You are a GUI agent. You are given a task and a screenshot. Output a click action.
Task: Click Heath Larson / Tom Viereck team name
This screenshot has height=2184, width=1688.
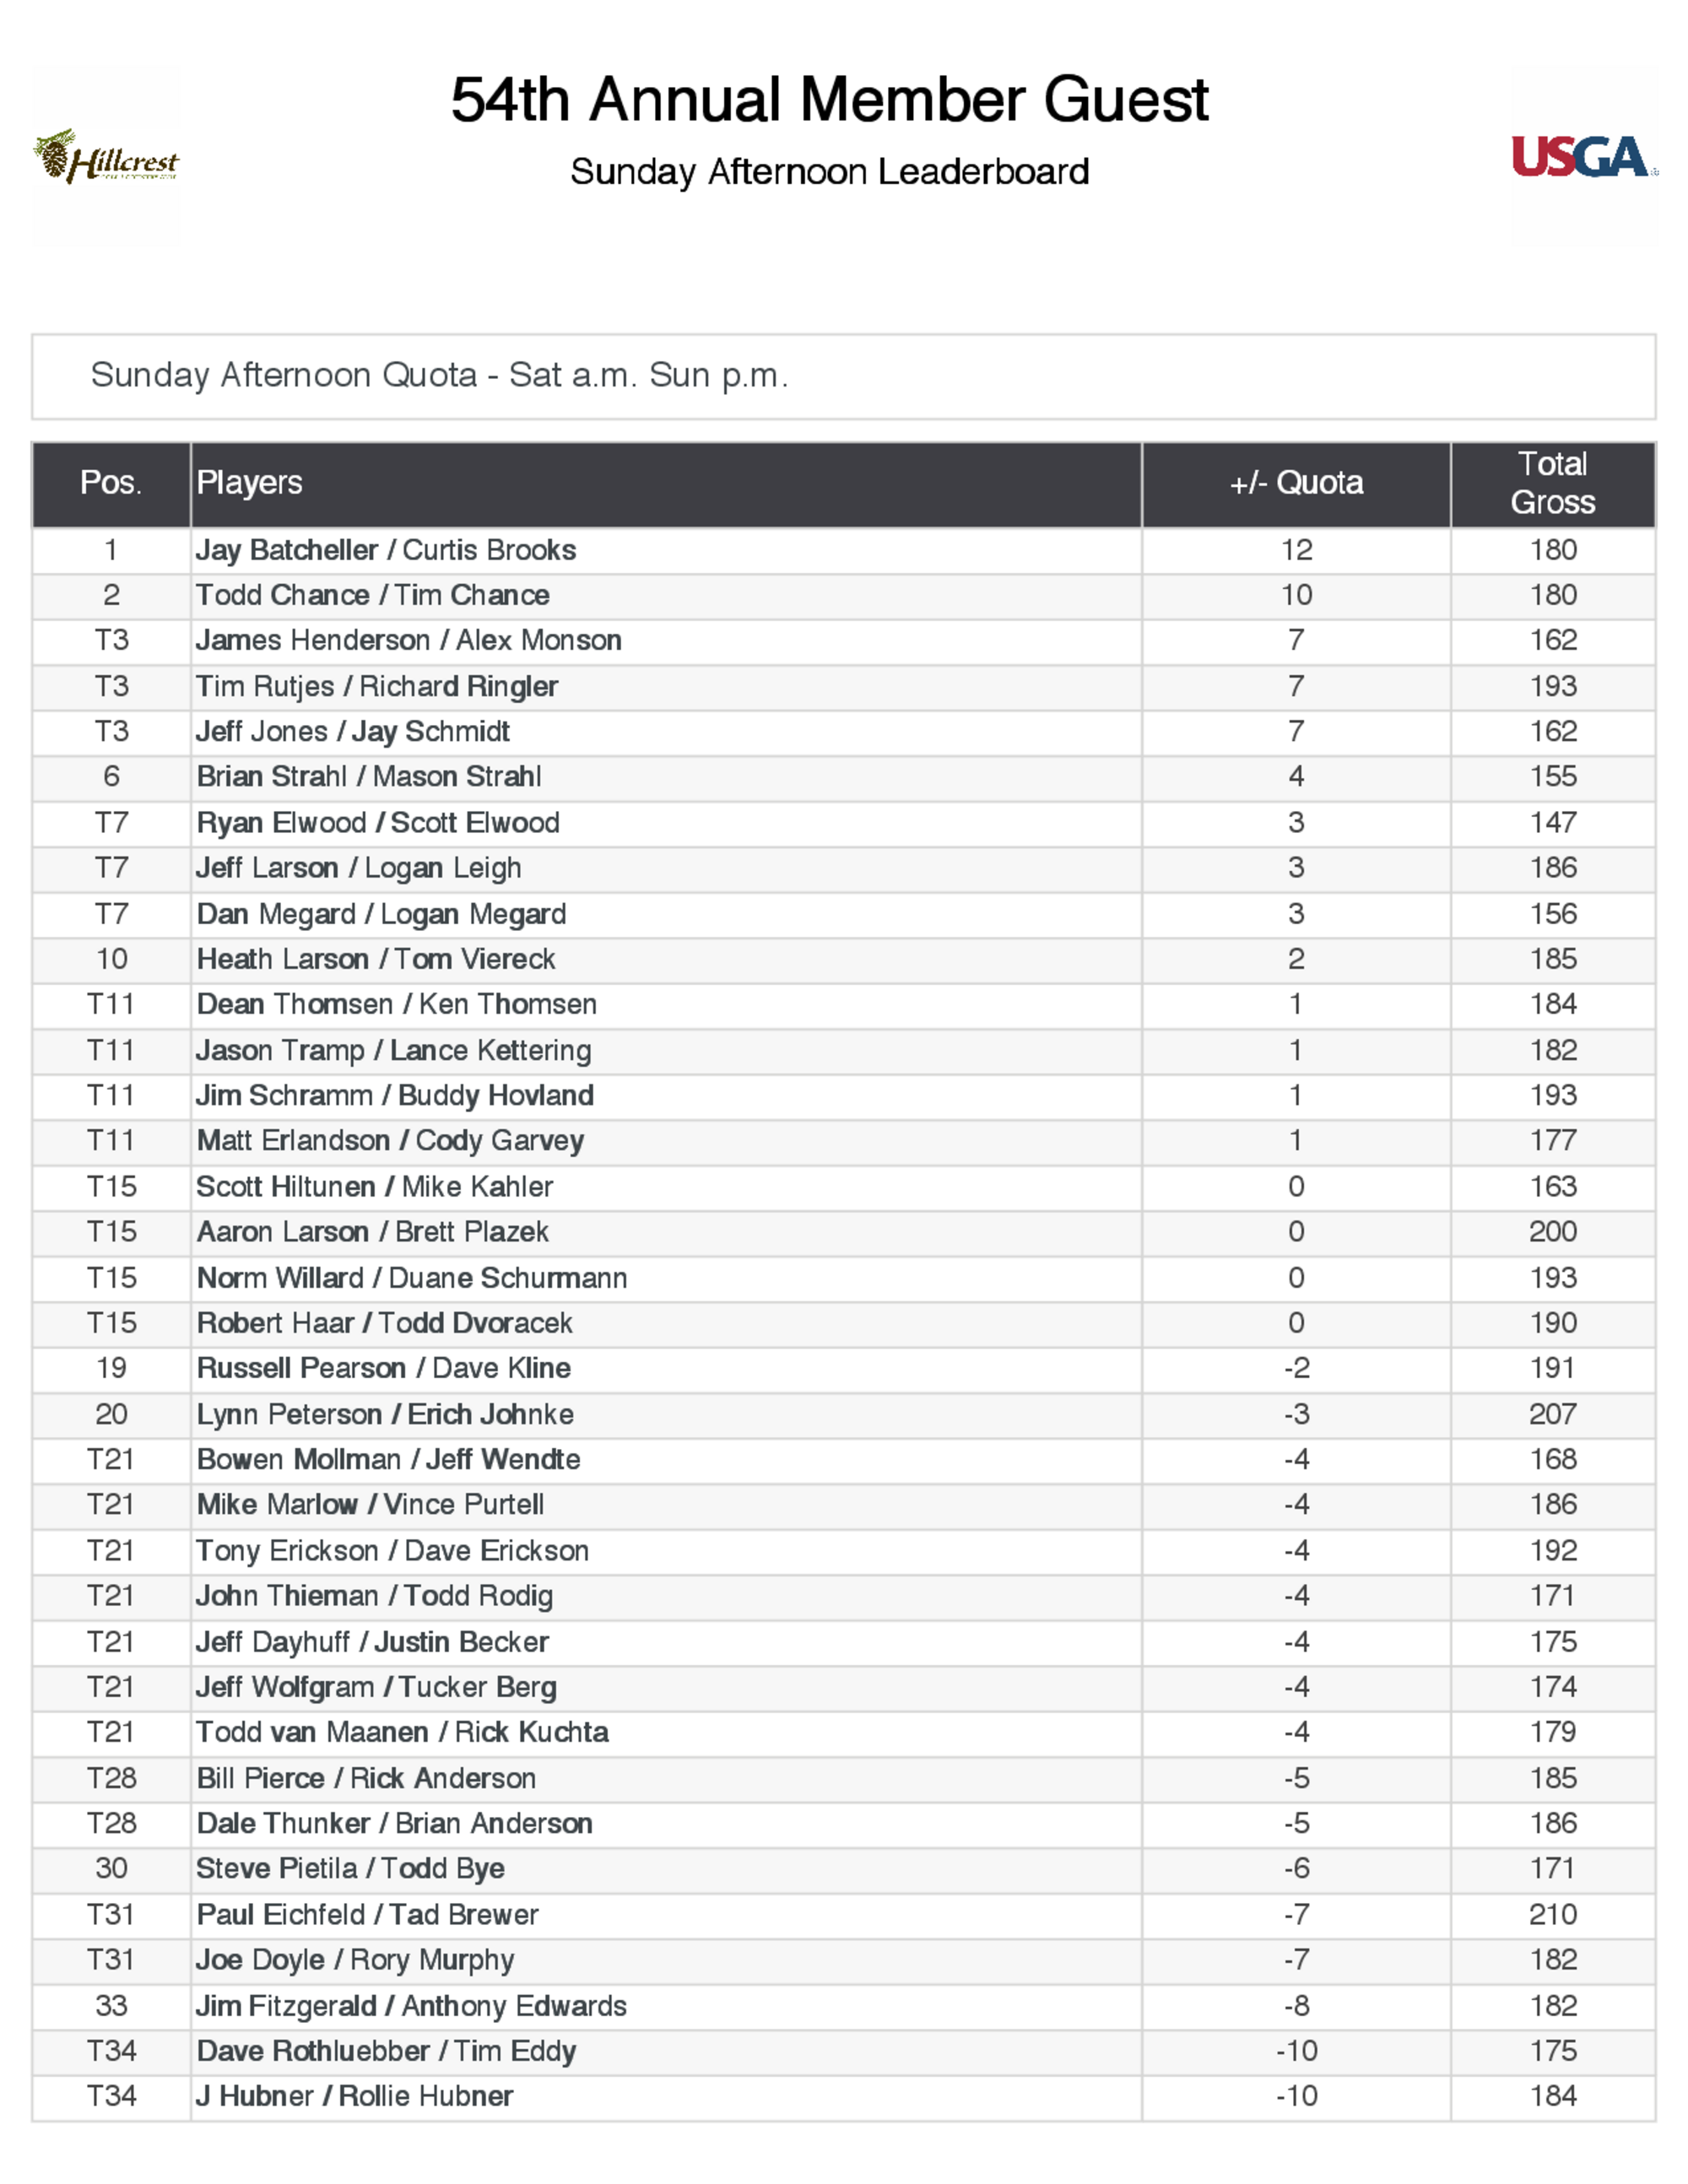375,959
